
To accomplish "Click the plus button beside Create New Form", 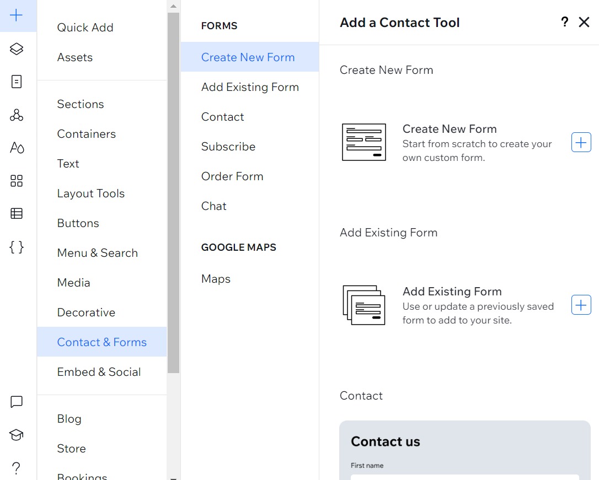I will (581, 143).
